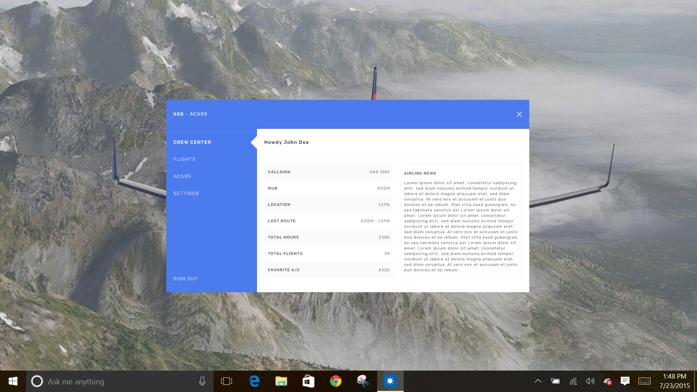
Task: Click the Callsign VAS 1001 row
Action: 329,172
